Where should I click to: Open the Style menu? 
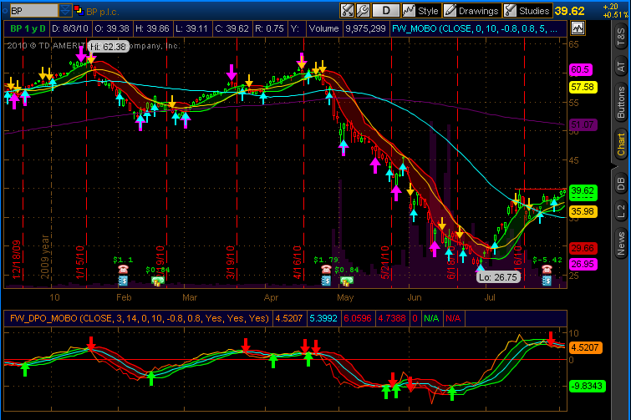(421, 11)
